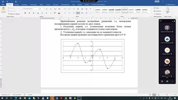Click the yellow text highlight icon
The image size is (178, 100).
point(55,13)
